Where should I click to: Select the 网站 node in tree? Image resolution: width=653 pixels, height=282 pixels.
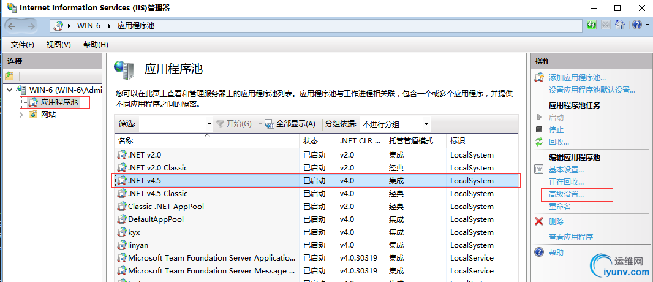point(48,115)
